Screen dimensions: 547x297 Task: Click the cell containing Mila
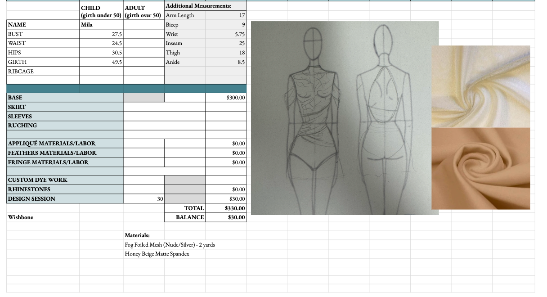click(x=101, y=25)
